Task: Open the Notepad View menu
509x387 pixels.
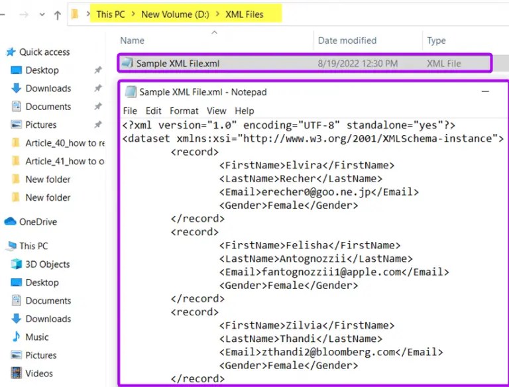Action: 217,111
